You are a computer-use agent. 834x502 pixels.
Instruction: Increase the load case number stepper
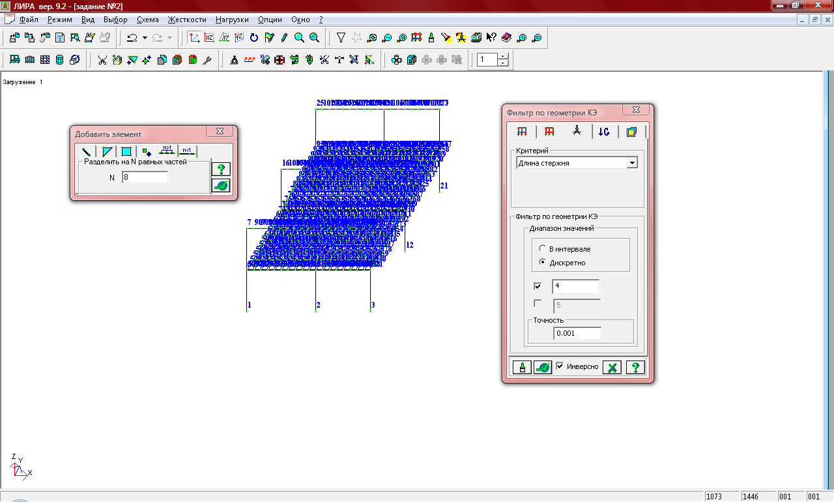click(504, 57)
